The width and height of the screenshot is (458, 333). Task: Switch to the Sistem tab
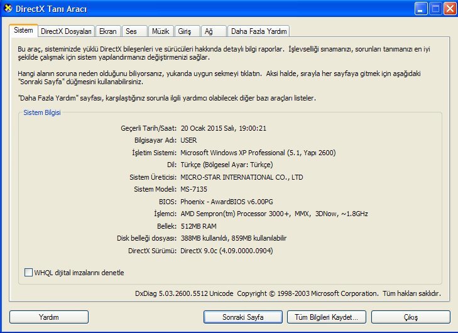point(23,30)
